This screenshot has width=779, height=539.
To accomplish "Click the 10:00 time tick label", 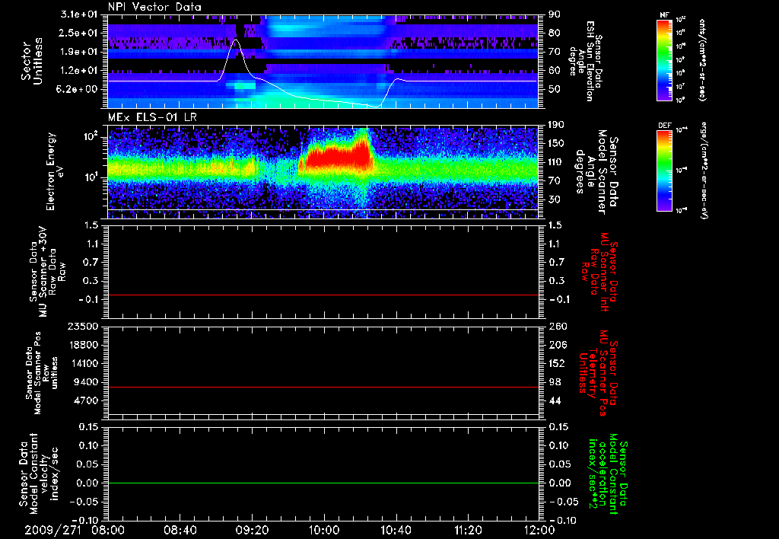I will tap(324, 531).
